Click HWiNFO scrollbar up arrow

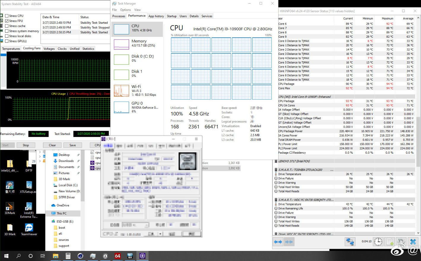(418, 18)
